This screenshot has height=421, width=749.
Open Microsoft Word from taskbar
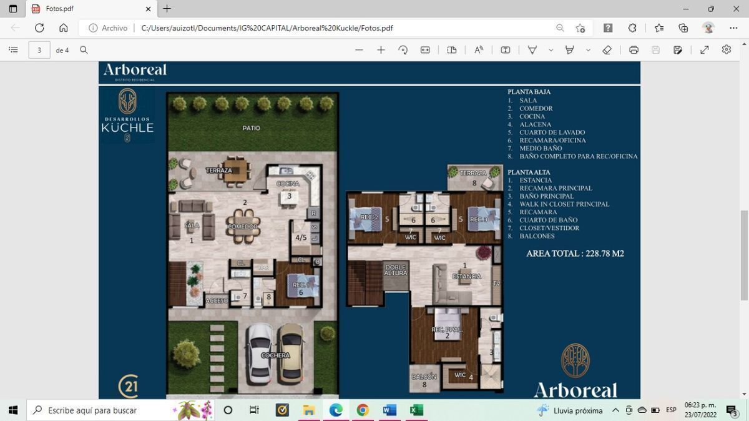coord(389,410)
